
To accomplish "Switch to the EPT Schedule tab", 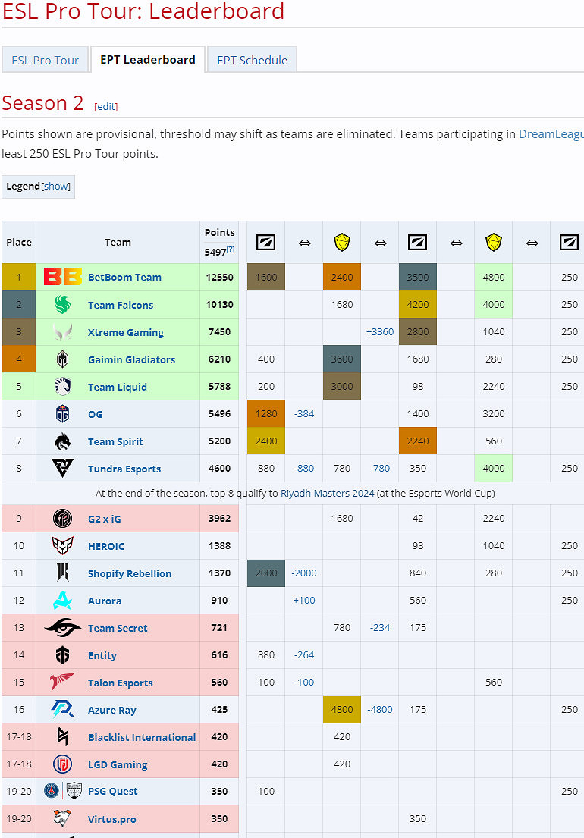I will [251, 58].
